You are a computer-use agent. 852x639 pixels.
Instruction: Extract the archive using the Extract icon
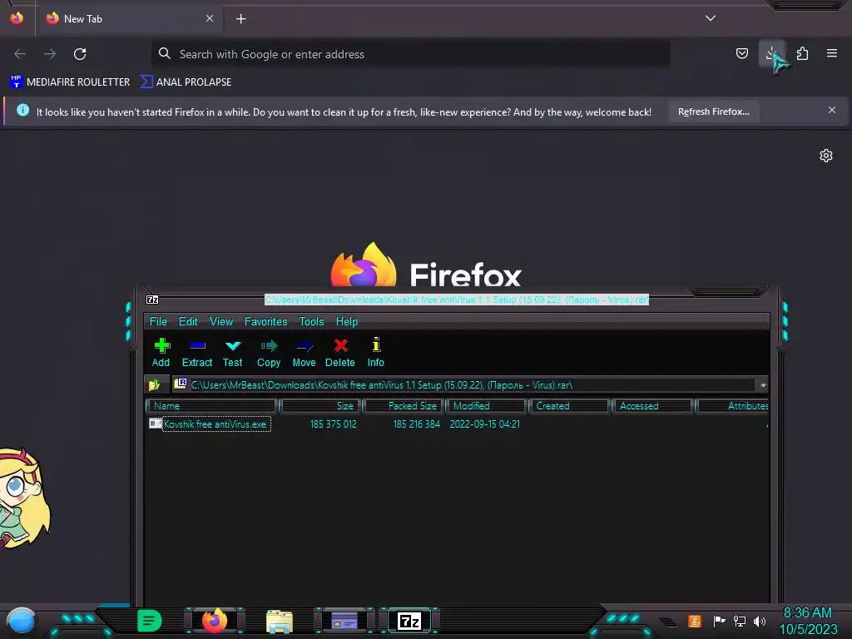coord(196,352)
